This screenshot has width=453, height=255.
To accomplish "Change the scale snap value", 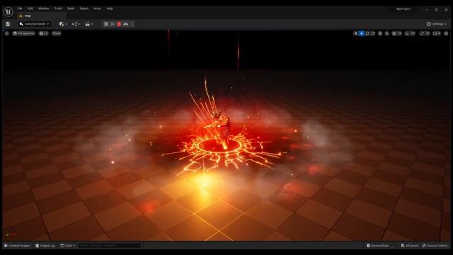I will click(428, 33).
